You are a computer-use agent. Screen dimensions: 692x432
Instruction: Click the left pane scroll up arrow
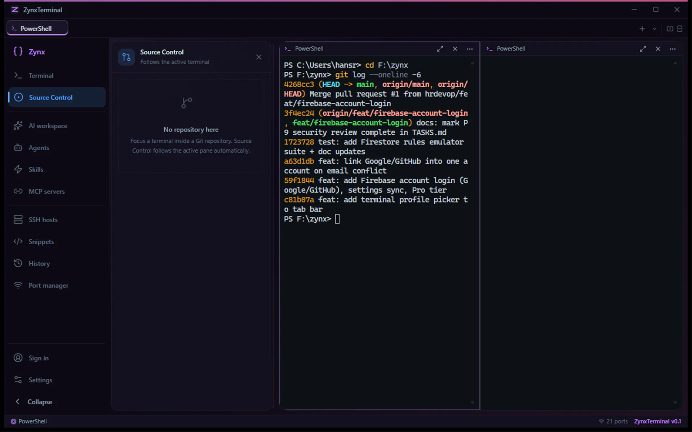coord(472,63)
